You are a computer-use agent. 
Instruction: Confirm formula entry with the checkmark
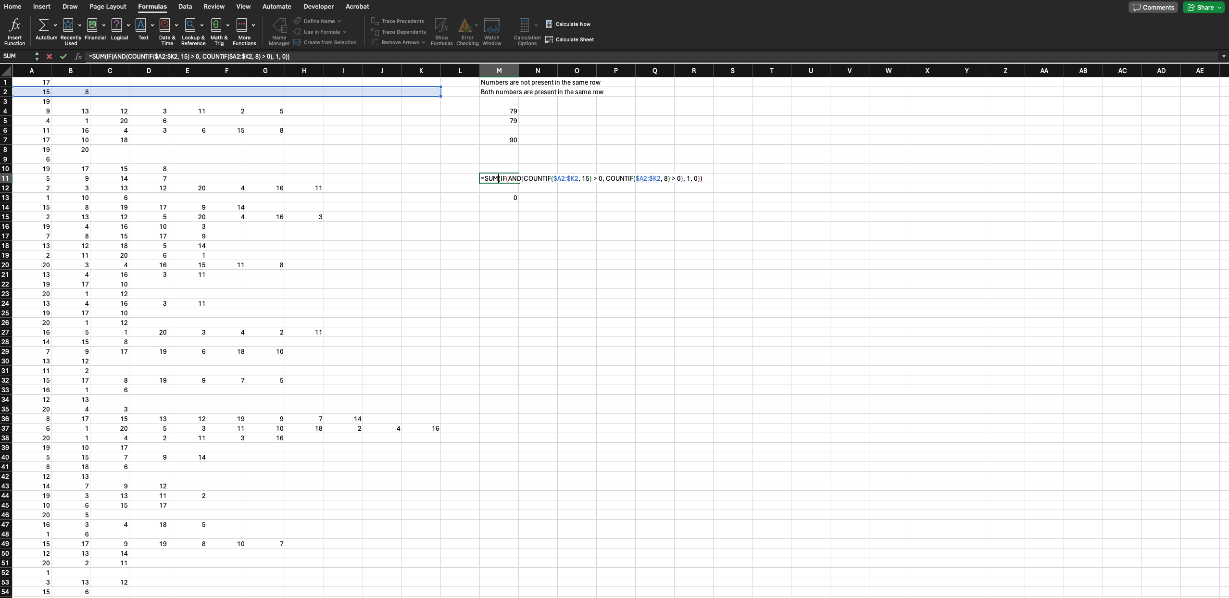click(x=63, y=56)
